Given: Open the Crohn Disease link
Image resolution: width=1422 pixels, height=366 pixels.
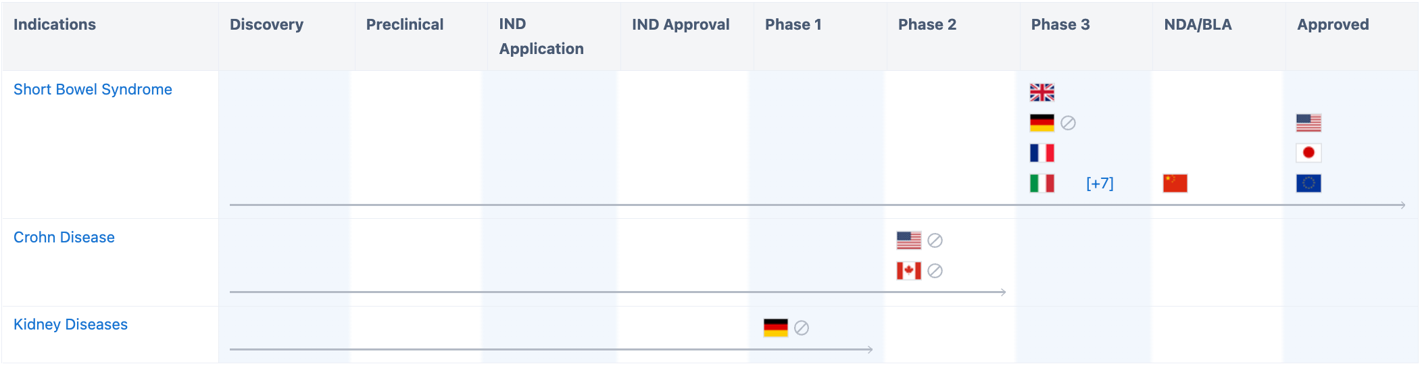Looking at the screenshot, I should tap(64, 237).
